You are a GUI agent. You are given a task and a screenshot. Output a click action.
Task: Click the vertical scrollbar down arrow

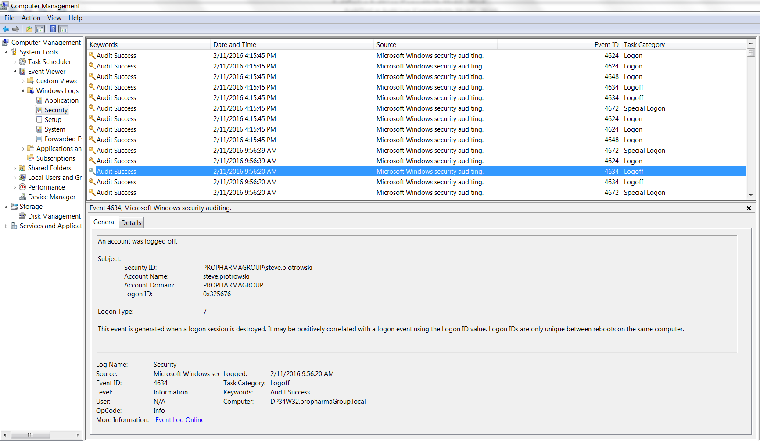[x=751, y=195]
